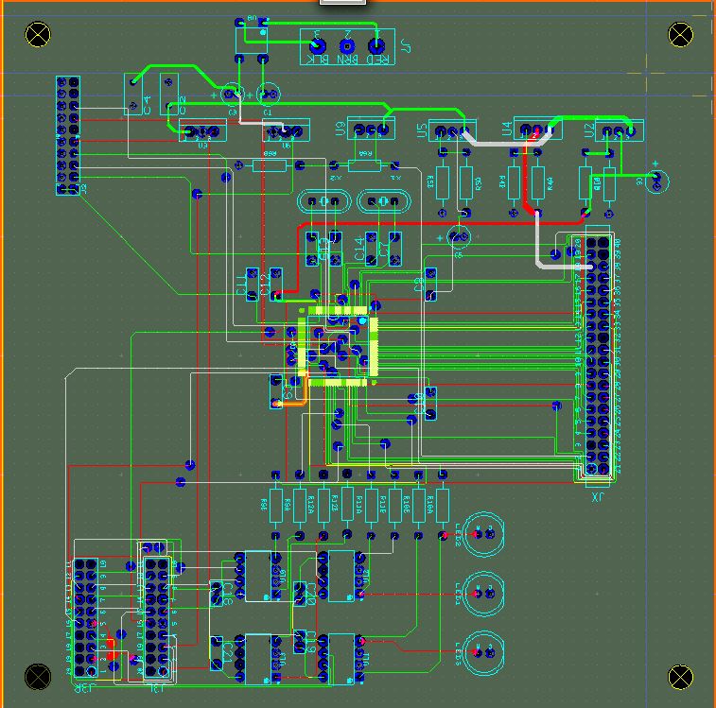Click the BRN pad of connector J7

coord(347,46)
